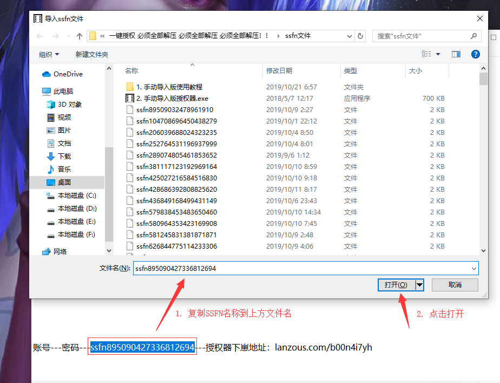Open 本地磁盘 (C:) drive
Viewport: 500px width, 383px height.
pyautogui.click(x=71, y=196)
